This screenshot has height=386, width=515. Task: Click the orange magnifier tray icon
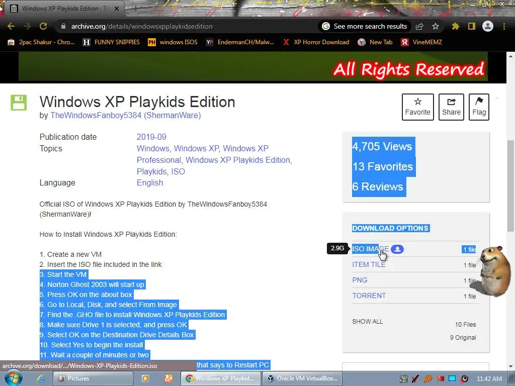[x=428, y=379]
